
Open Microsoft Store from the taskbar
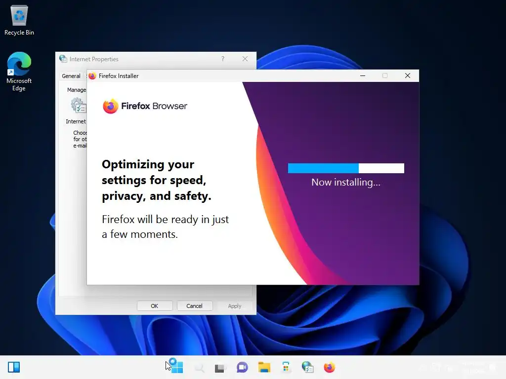[286, 367]
